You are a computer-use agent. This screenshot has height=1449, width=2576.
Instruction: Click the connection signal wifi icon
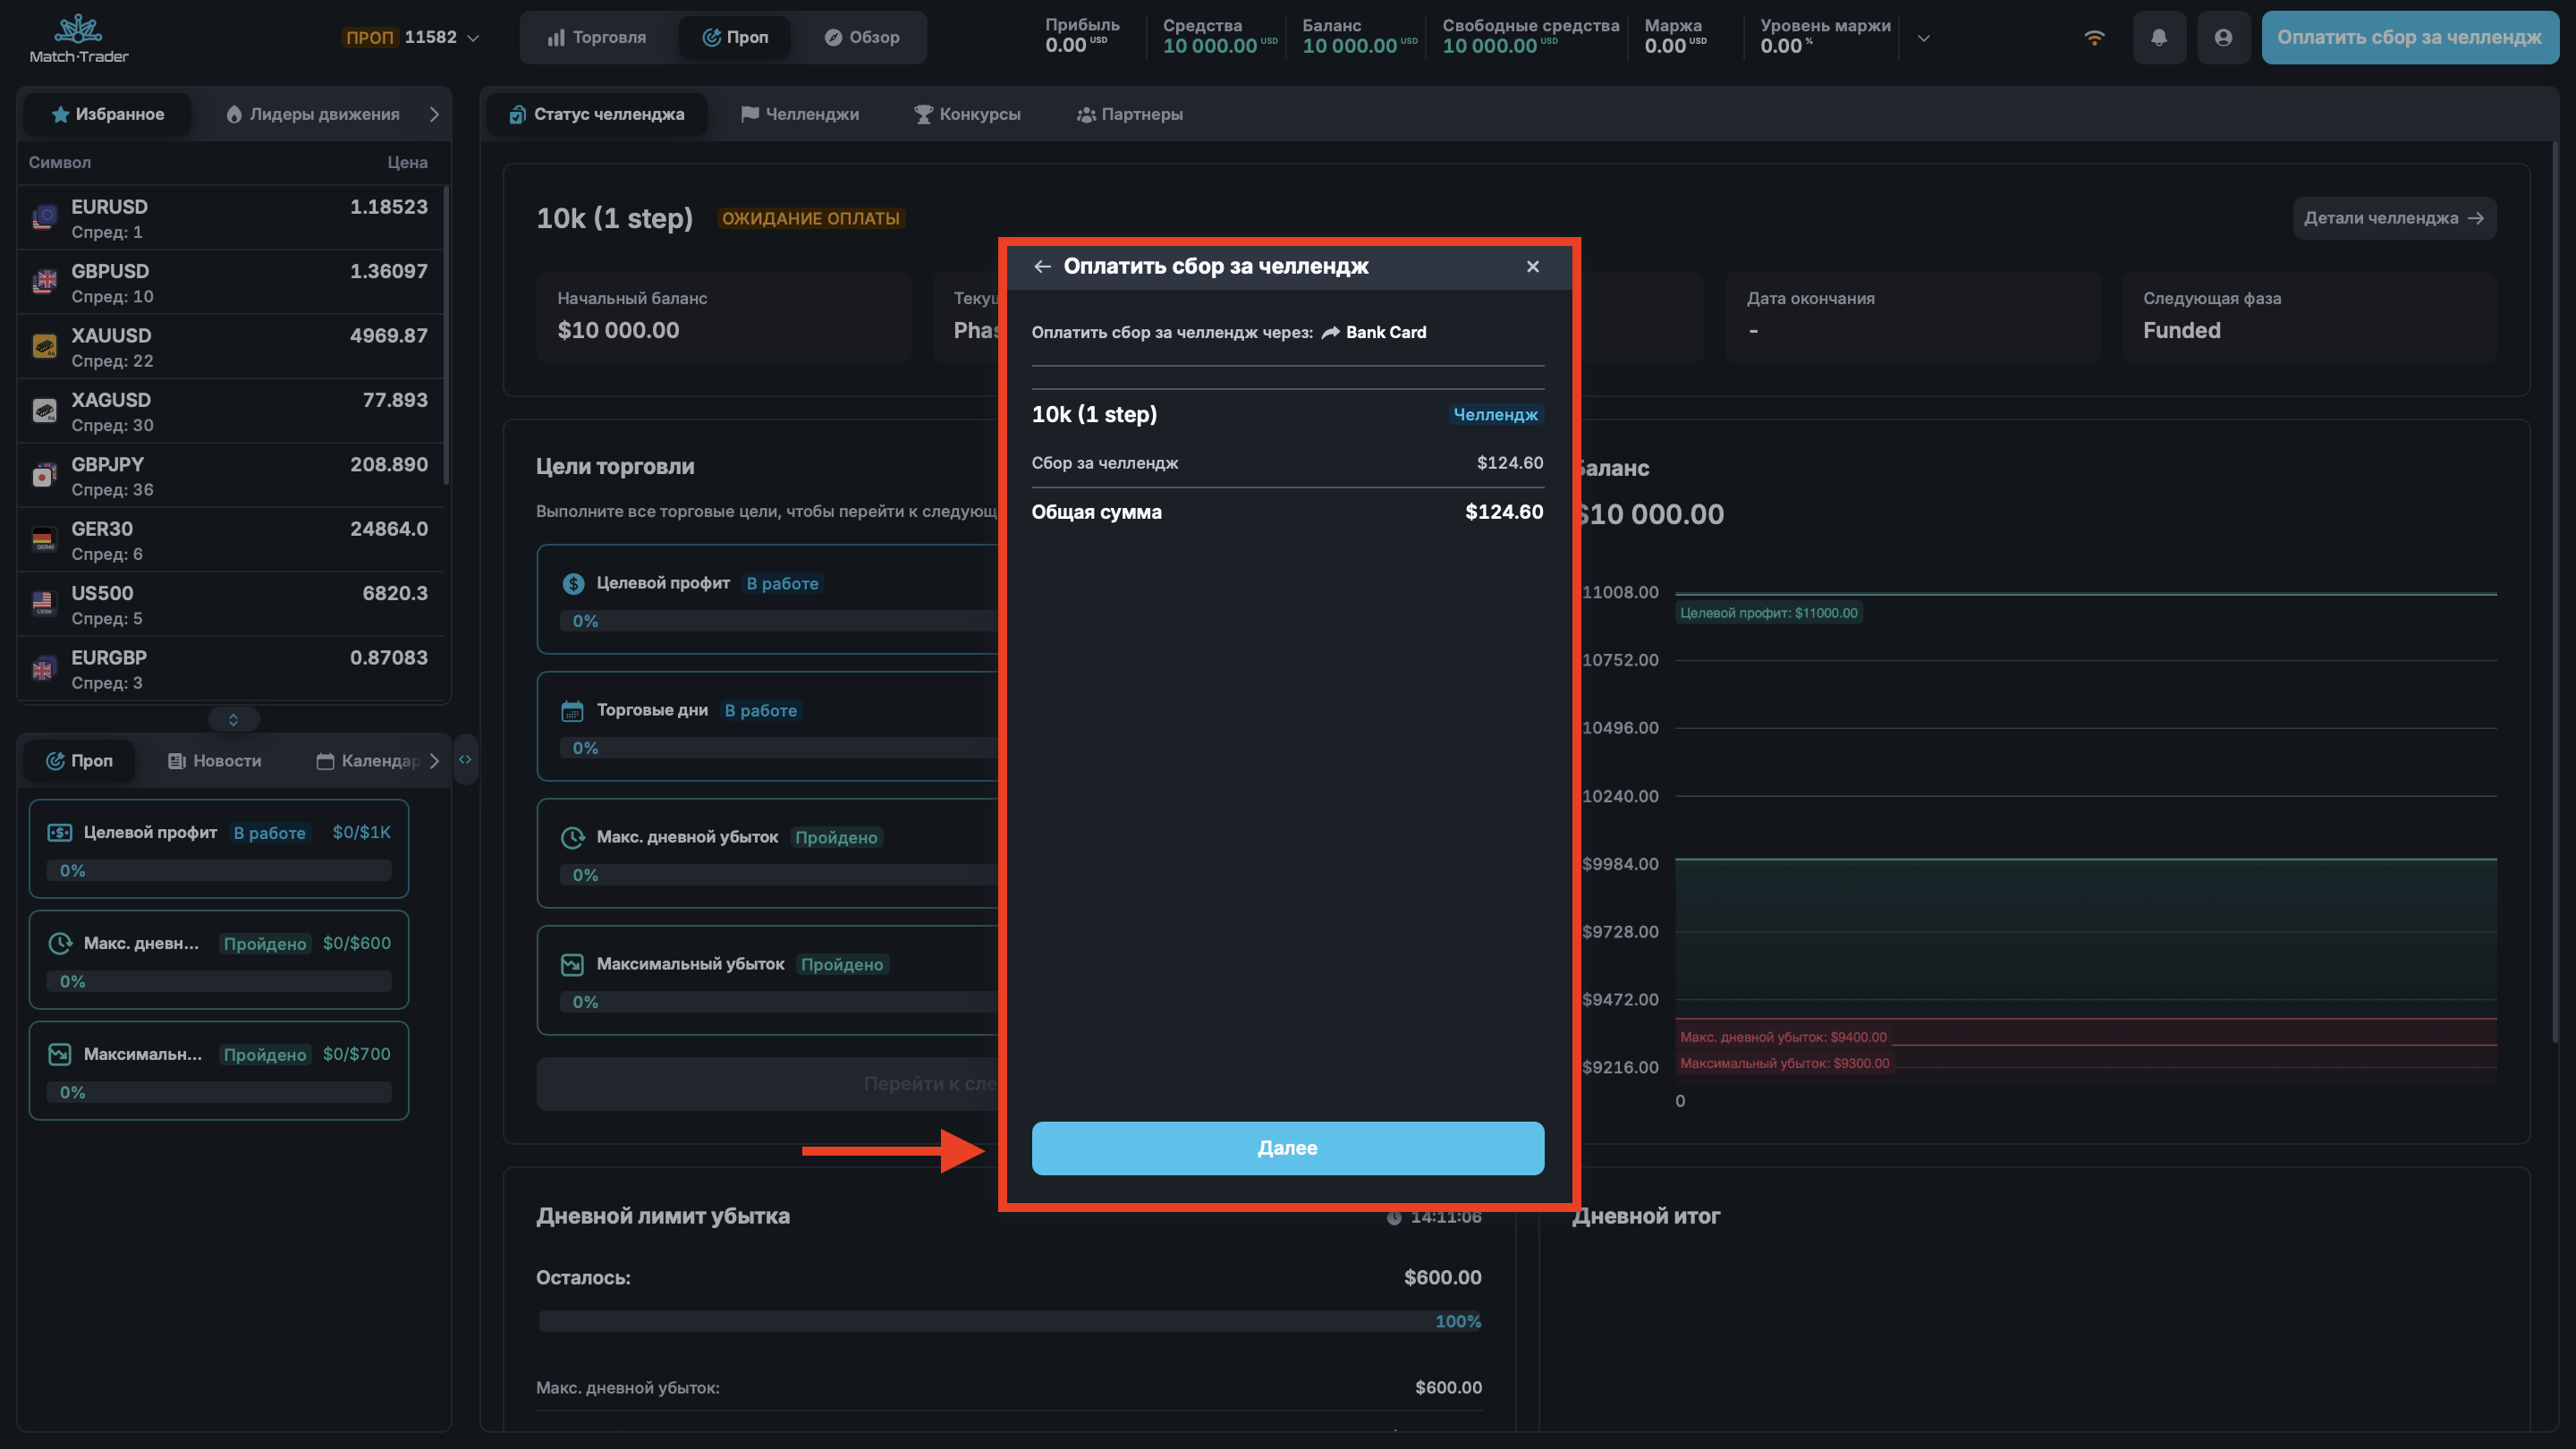coord(2094,38)
